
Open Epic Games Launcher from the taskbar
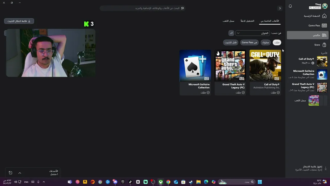(123, 182)
